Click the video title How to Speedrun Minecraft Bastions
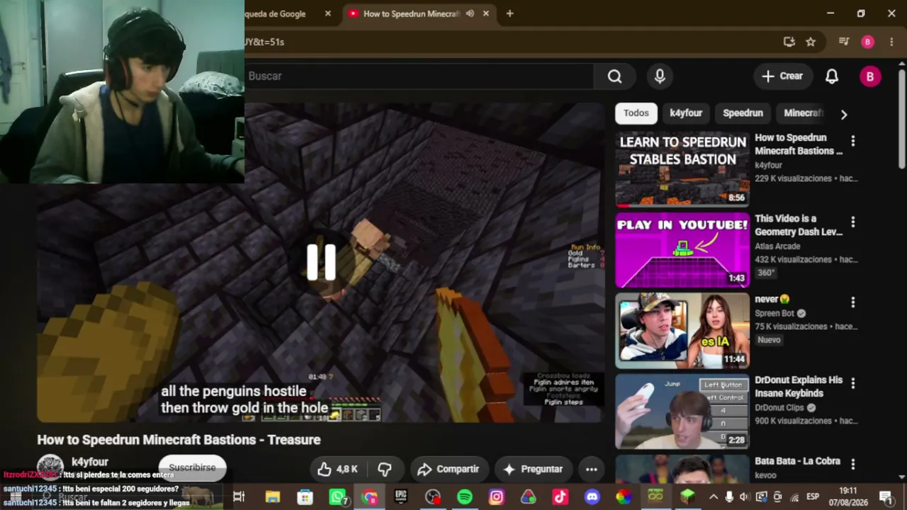The image size is (907, 510). 179,440
